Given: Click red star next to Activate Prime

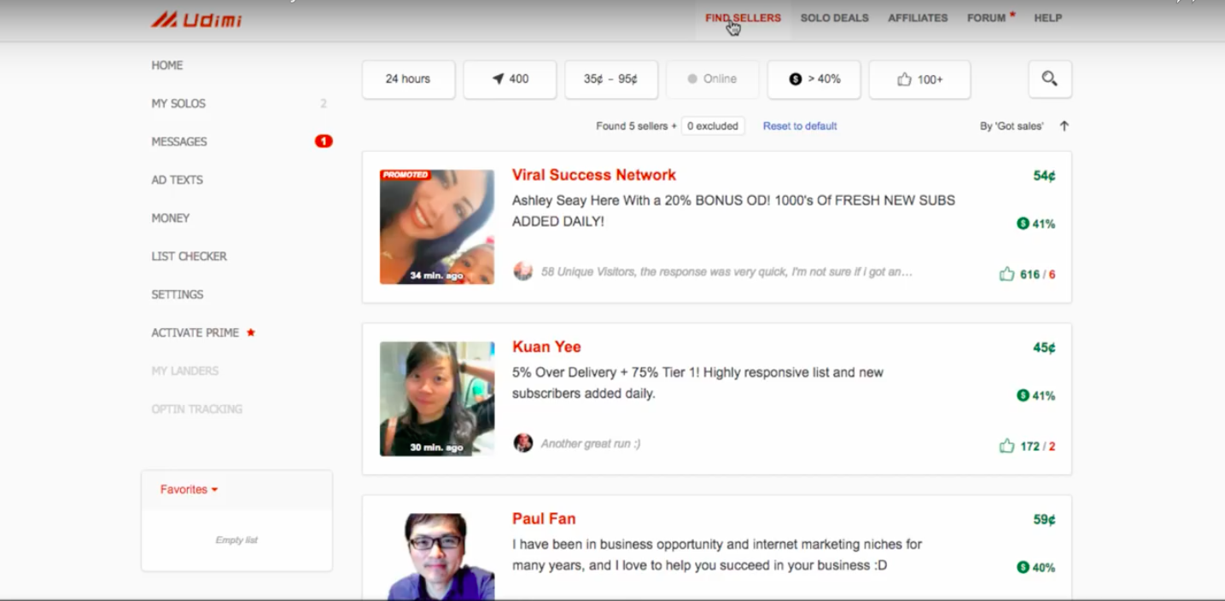Looking at the screenshot, I should click(x=251, y=332).
